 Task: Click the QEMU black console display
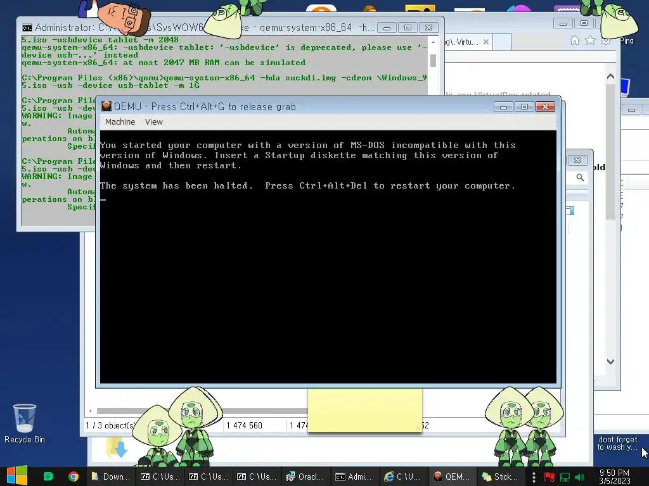point(328,257)
